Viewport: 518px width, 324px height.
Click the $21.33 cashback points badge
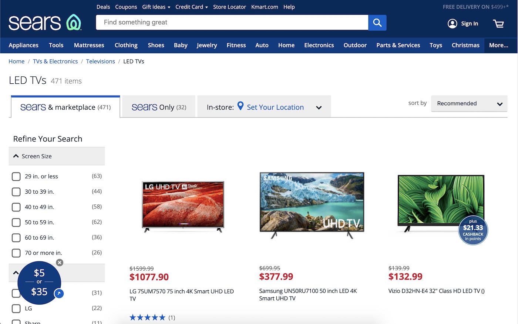(x=473, y=230)
